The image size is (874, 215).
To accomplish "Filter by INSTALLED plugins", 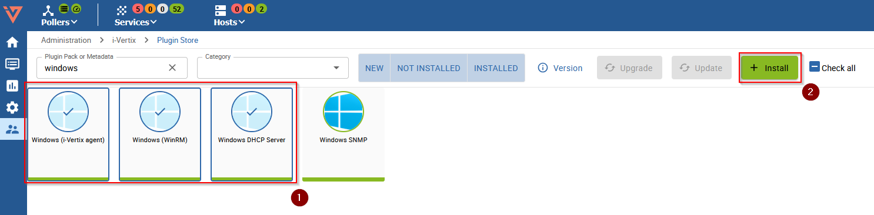I will click(496, 68).
